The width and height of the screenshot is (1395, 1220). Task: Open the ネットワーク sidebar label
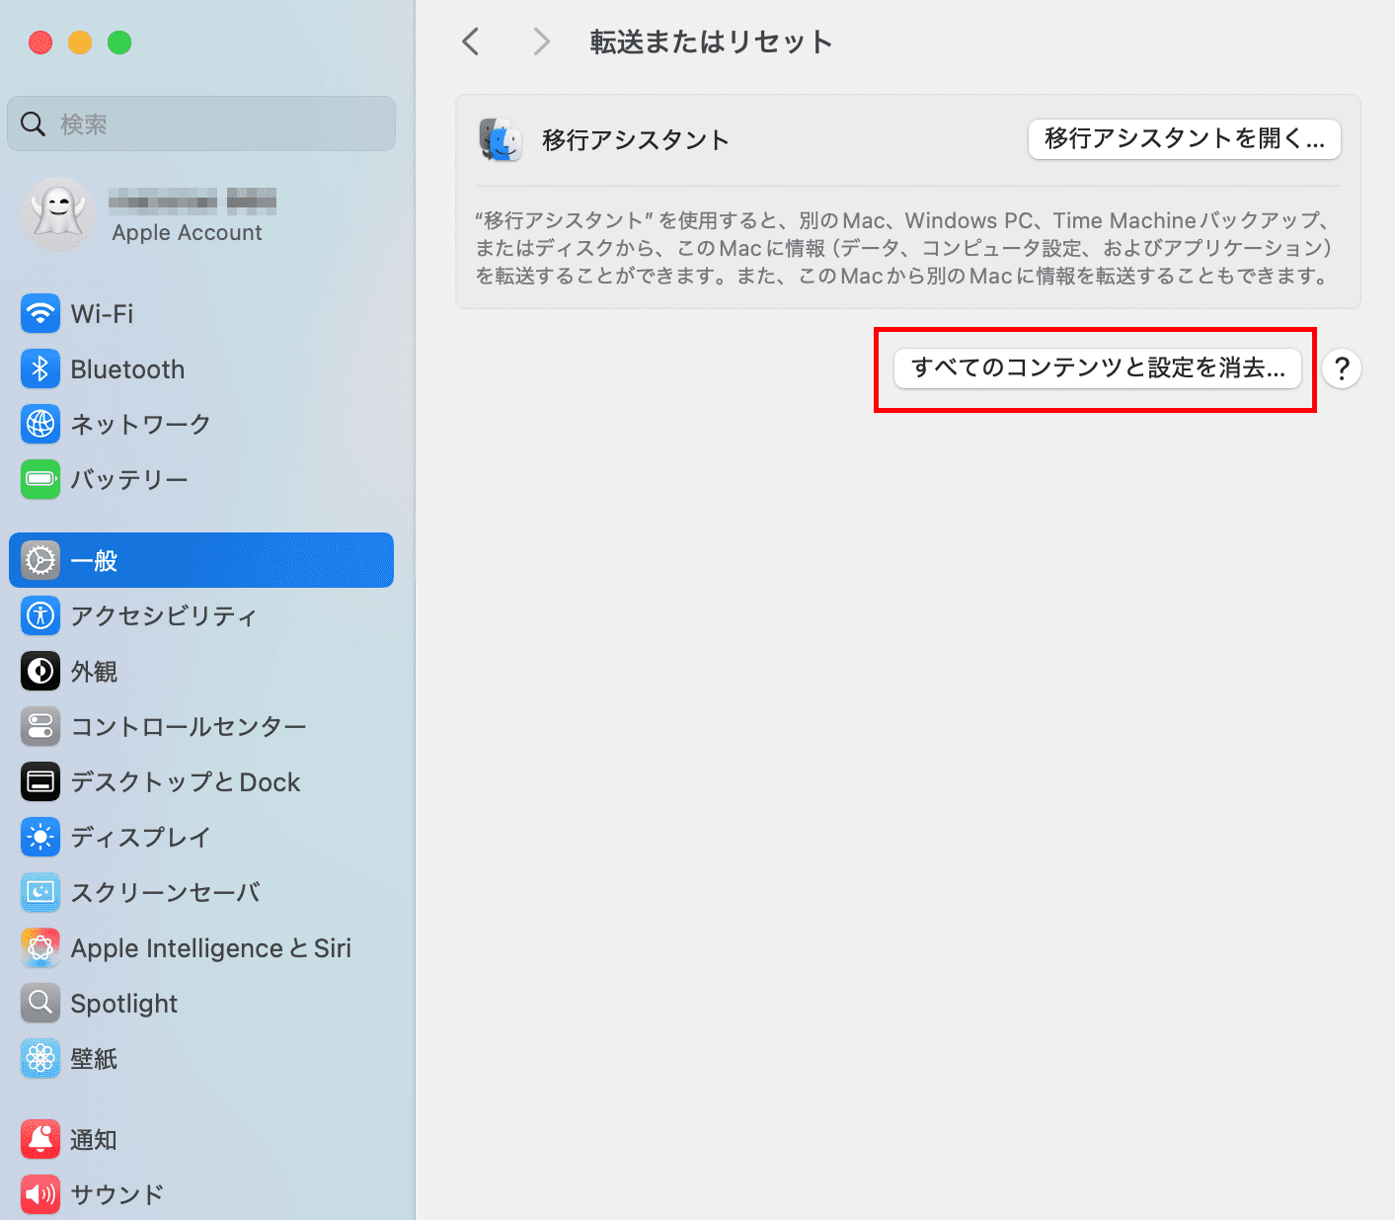coord(141,425)
